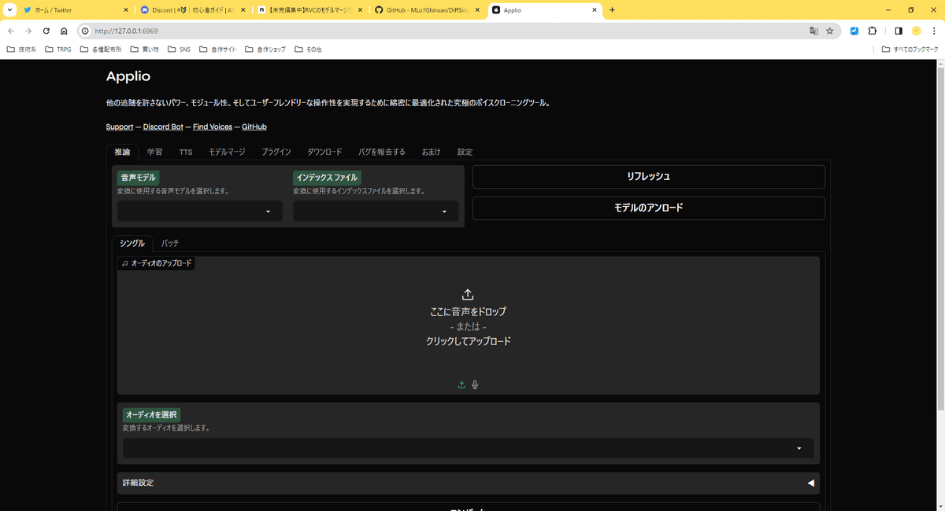Click the browser back arrow
Screen dimensions: 945x511
tap(11, 31)
